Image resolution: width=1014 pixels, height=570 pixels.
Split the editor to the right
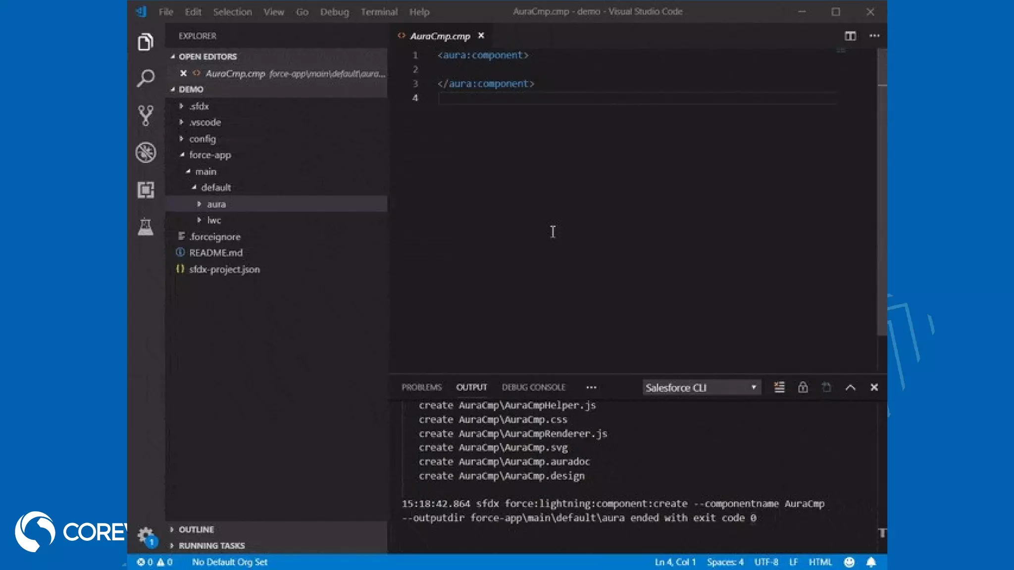[x=850, y=36]
